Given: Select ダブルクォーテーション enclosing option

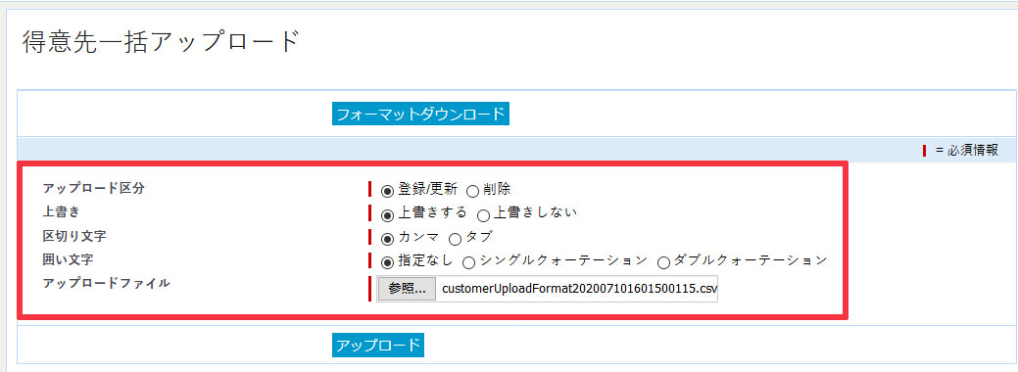Looking at the screenshot, I should (663, 263).
